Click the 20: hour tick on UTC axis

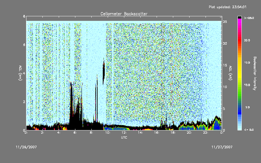[189, 133]
